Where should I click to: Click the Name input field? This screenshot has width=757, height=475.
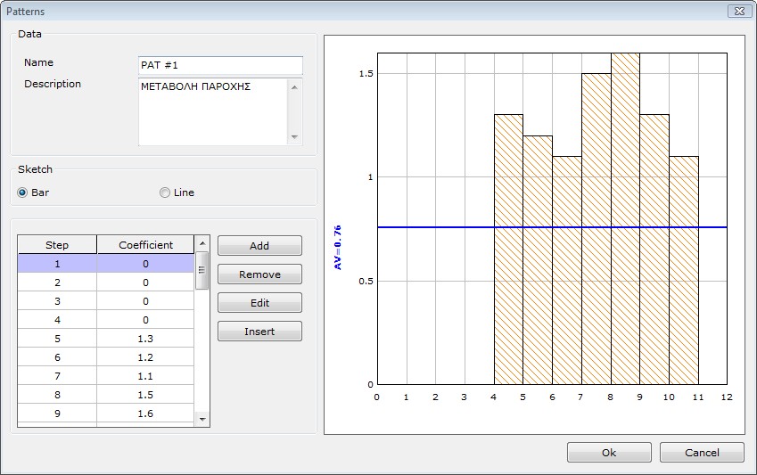tap(220, 66)
